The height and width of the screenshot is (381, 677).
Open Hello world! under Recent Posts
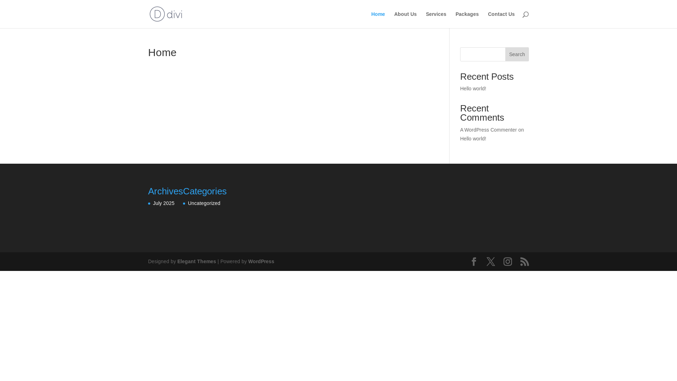pyautogui.click(x=473, y=89)
